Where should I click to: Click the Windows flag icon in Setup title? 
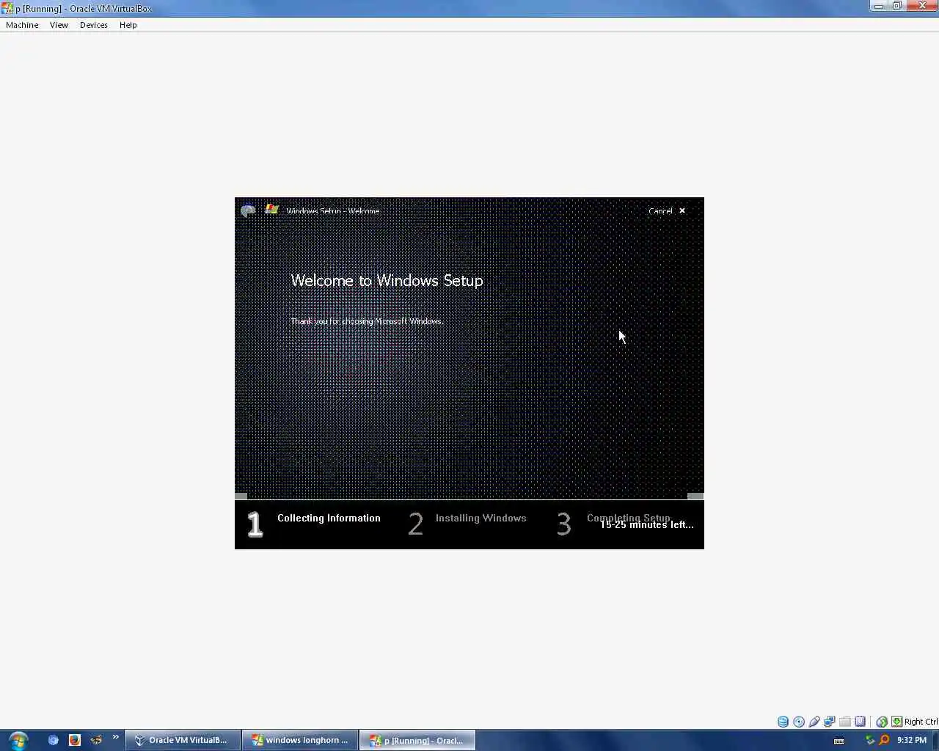point(271,209)
